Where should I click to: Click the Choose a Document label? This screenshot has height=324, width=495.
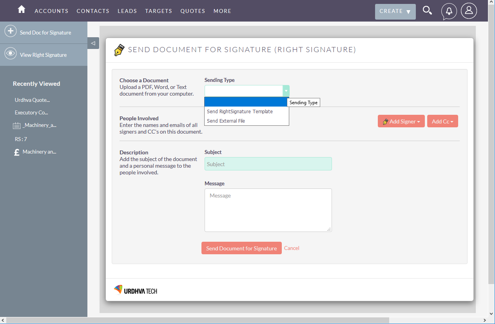pyautogui.click(x=144, y=80)
